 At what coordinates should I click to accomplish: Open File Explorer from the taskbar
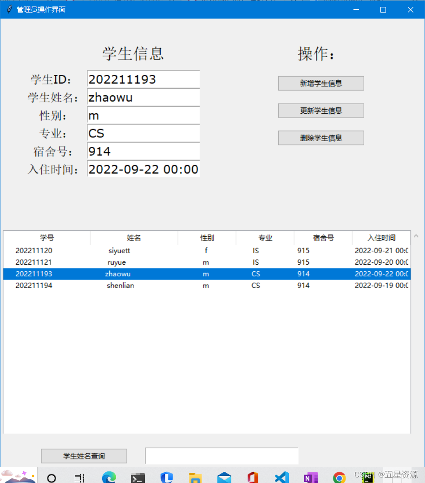195,478
